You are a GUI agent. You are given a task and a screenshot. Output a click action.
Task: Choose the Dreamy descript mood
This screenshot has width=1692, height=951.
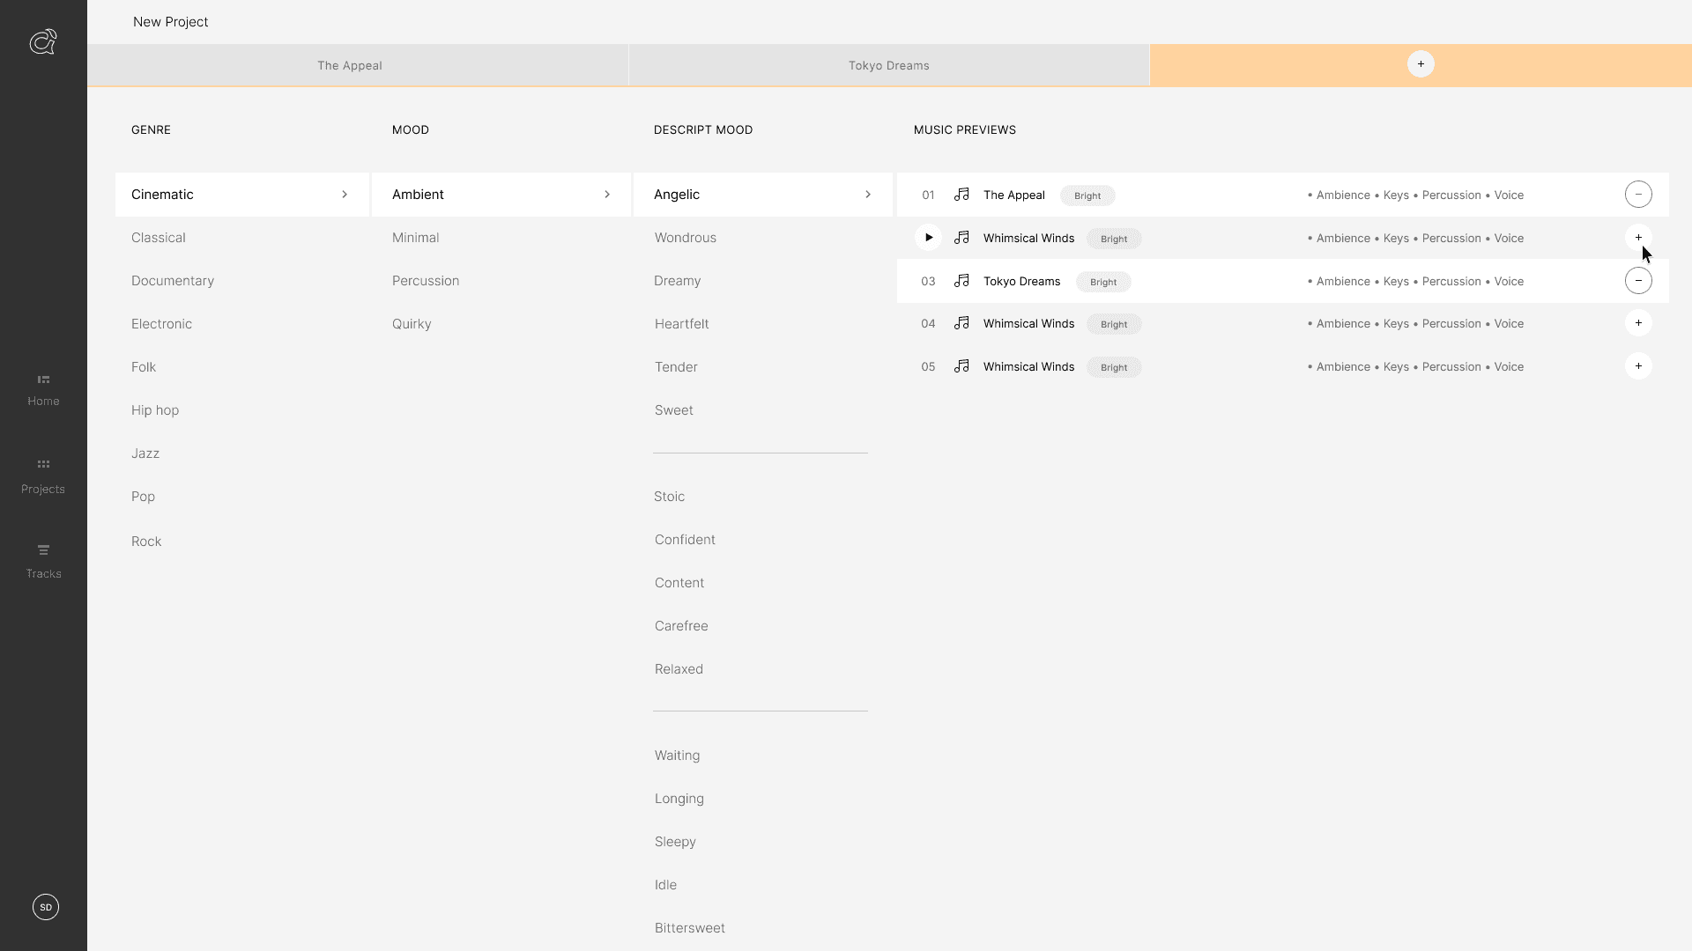(677, 281)
